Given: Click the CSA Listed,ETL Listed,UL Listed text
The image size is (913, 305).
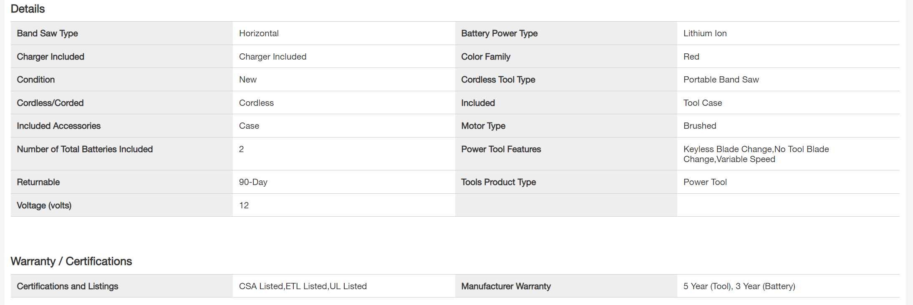Looking at the screenshot, I should pos(303,286).
